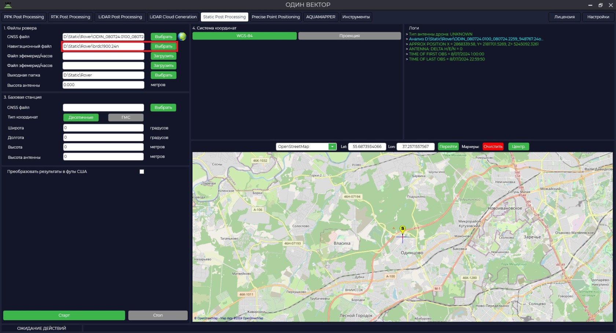
Task: Click base station GNSS file field
Action: pyautogui.click(x=103, y=108)
